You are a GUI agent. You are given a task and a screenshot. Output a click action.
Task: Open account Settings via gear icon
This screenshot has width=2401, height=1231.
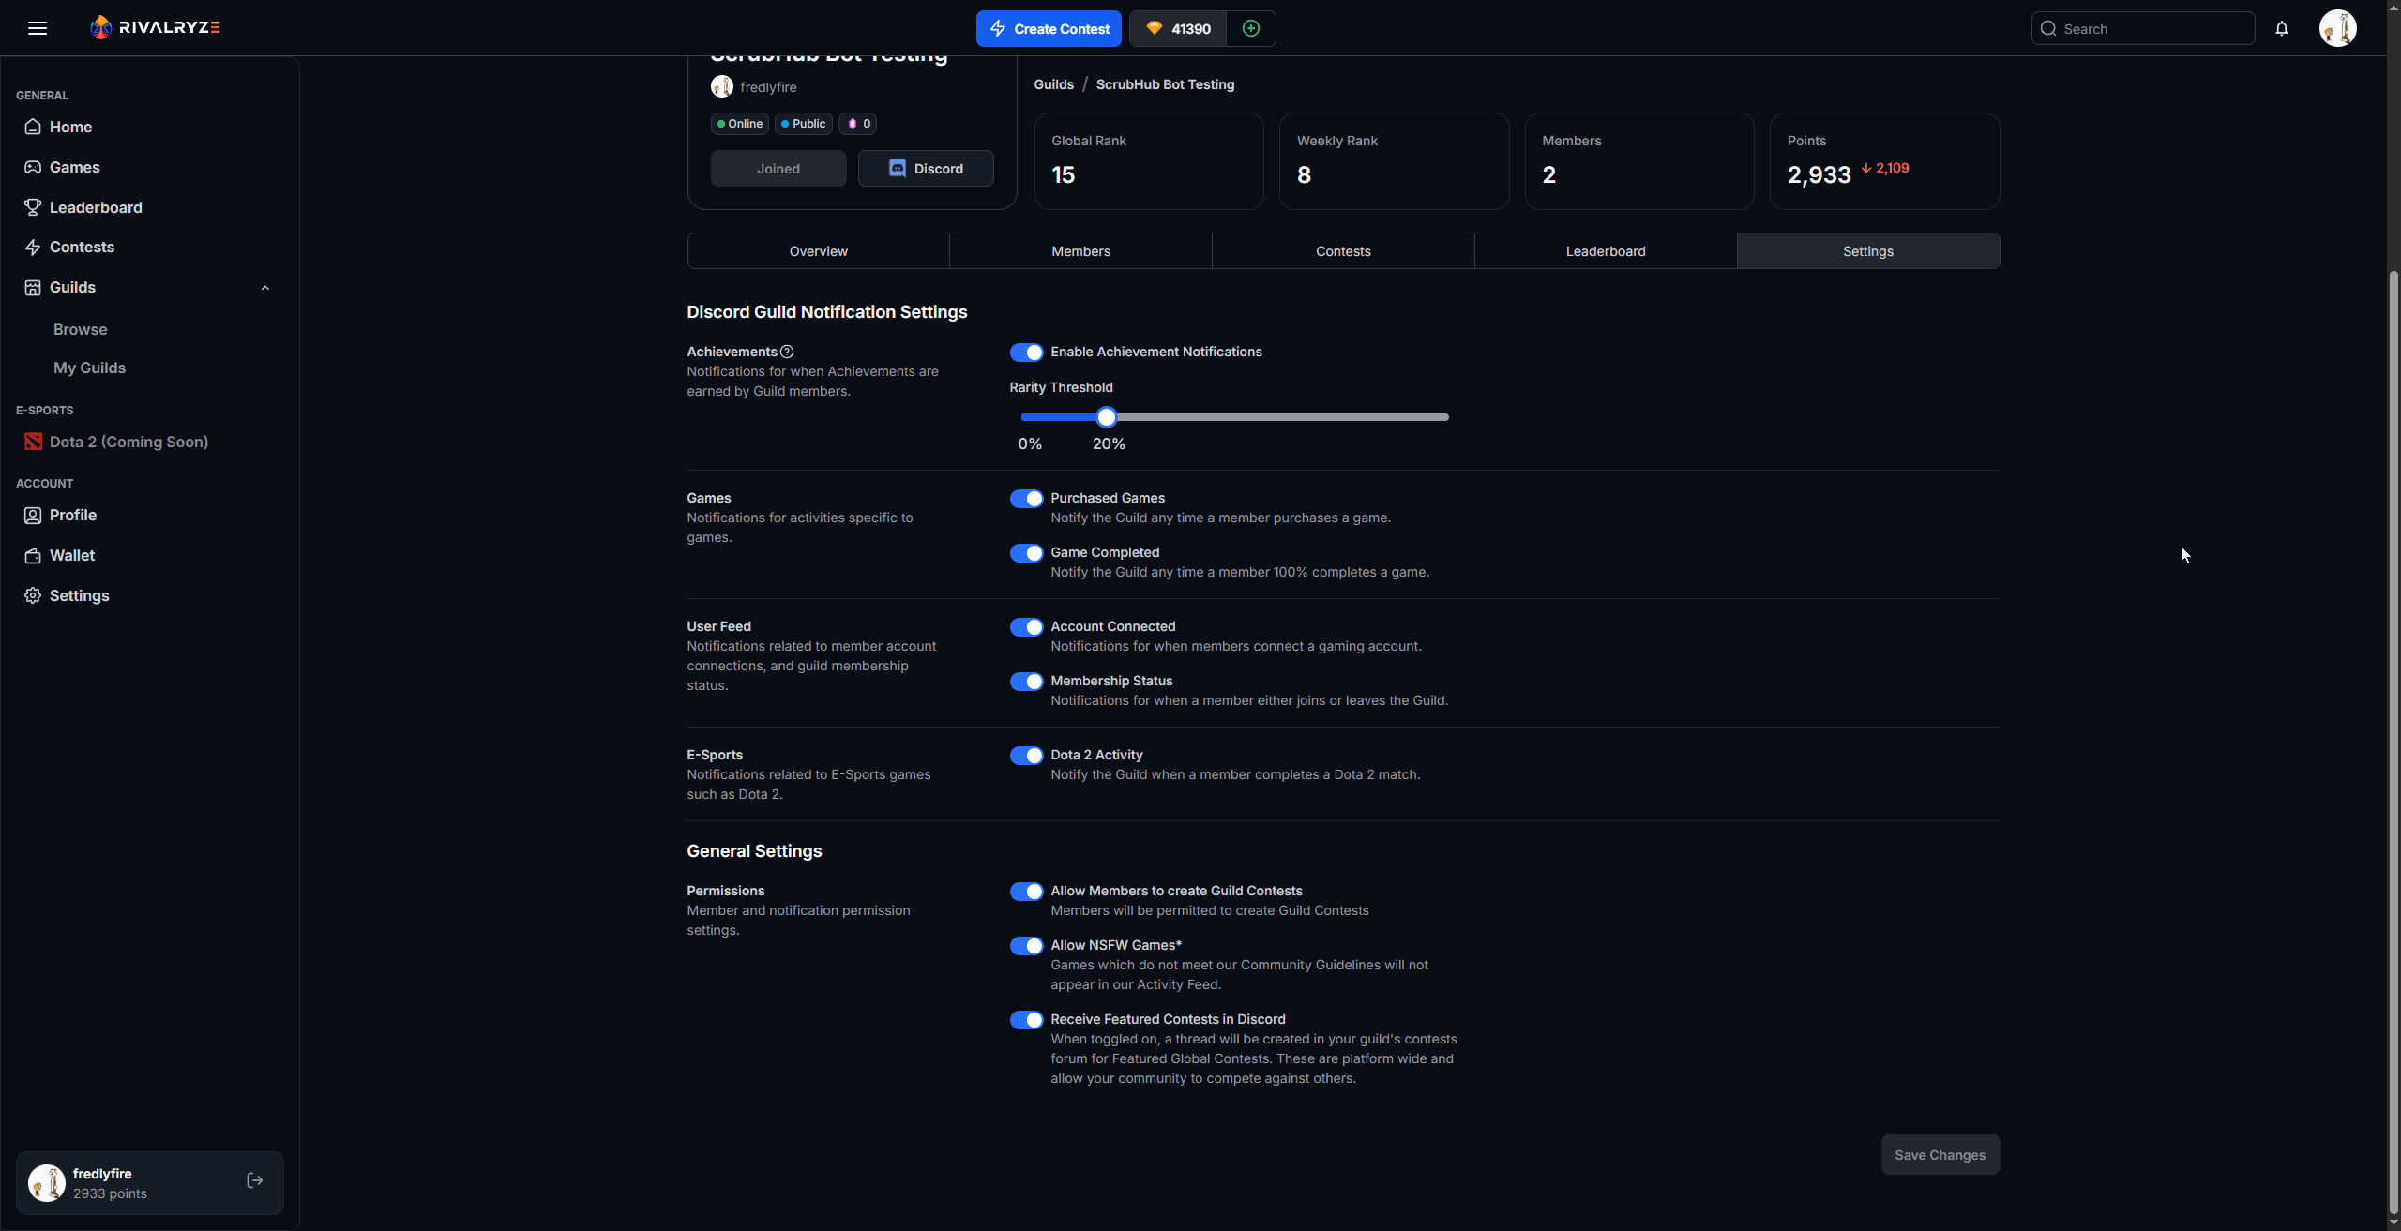point(33,595)
